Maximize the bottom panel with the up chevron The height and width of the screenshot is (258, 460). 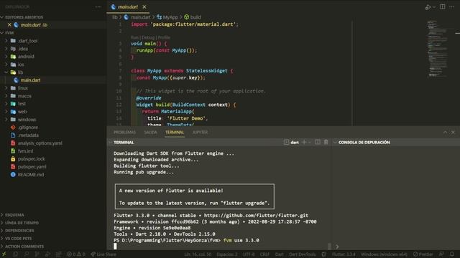pos(445,133)
